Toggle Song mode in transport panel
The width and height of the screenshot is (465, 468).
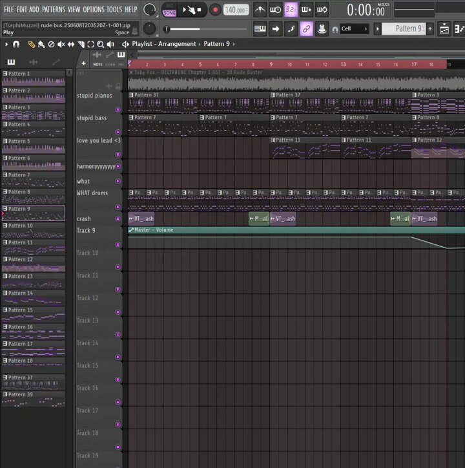point(169,13)
